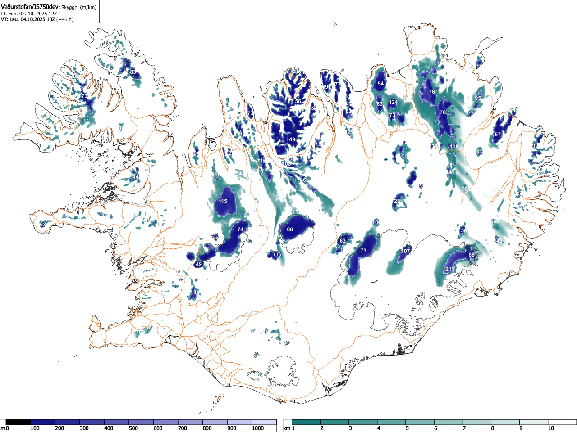Click the '60' value on the central glacier
577x432 pixels.
click(290, 229)
